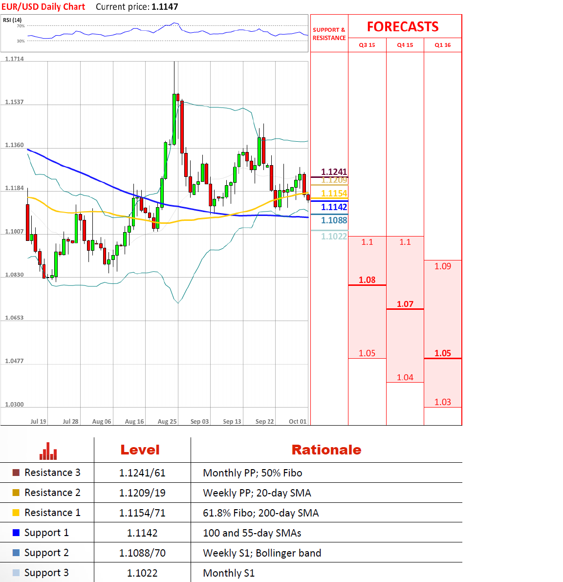This screenshot has width=563, height=582.
Task: Click the Oct 01 date axis label
Action: coord(298,421)
